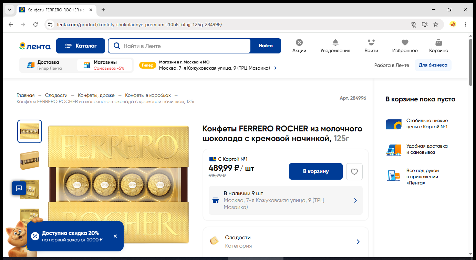Screen dimensions: 476x260
Task: Switch to the Магазины самовывоз tab
Action: pos(105,65)
